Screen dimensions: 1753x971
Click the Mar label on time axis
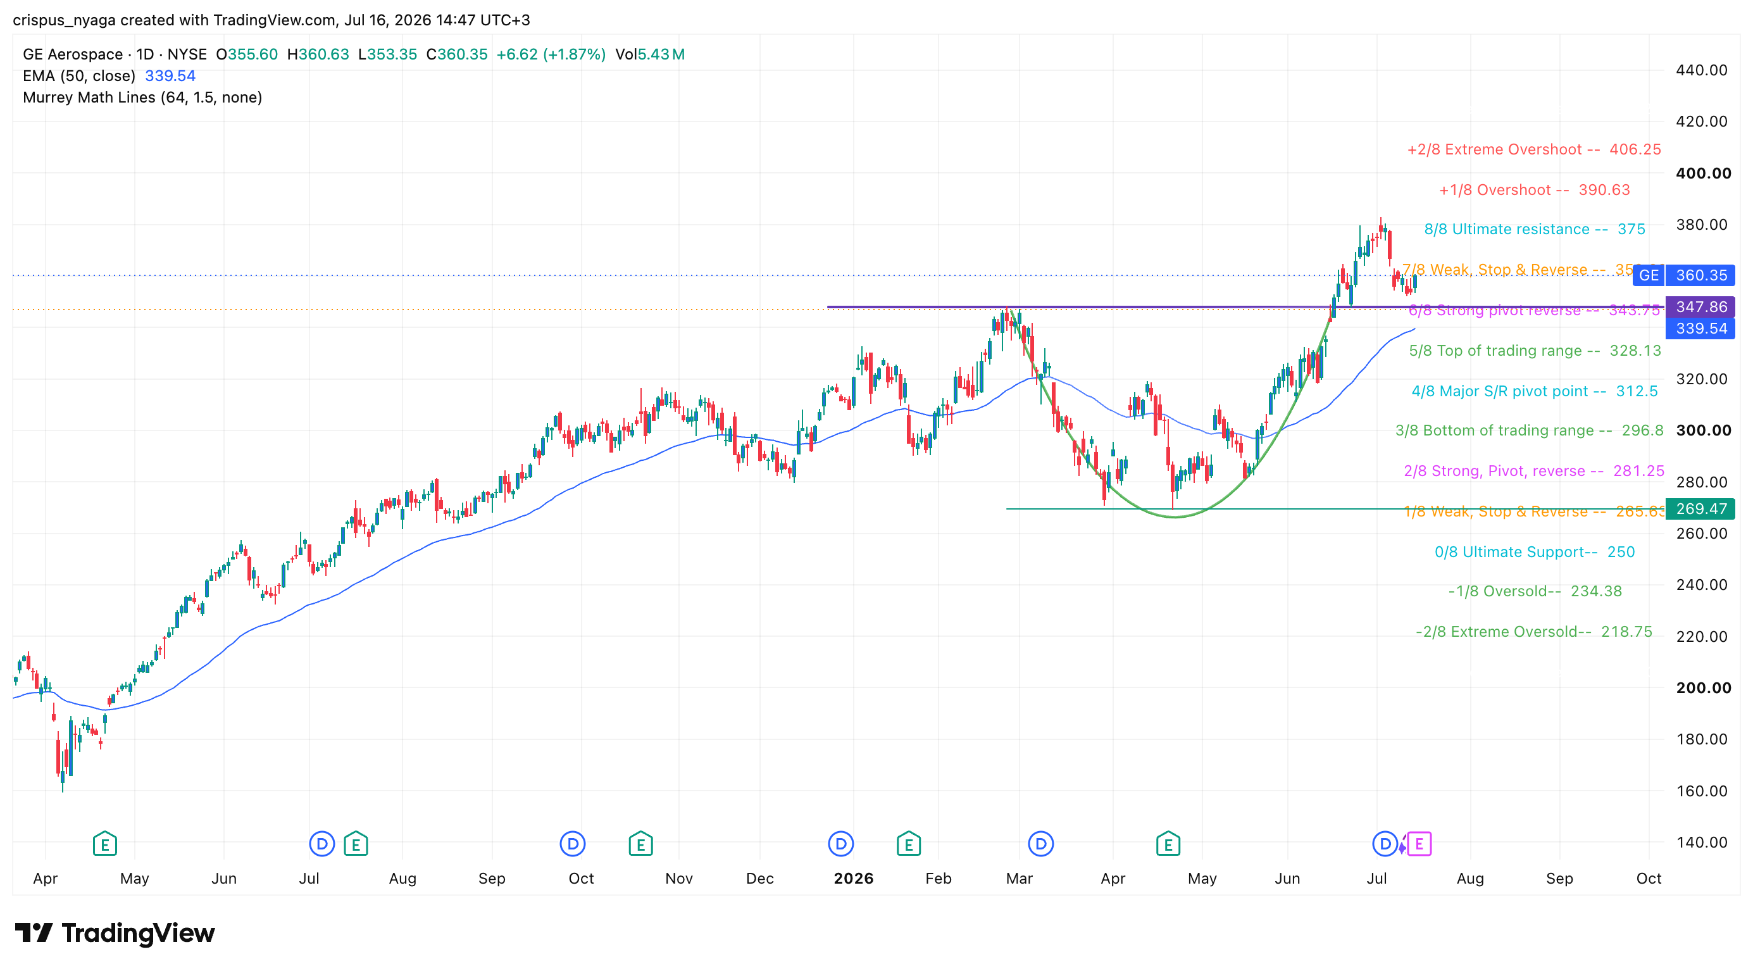point(1019,879)
